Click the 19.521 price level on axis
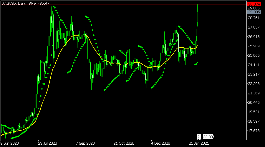The image size is (265, 147). point(254,112)
